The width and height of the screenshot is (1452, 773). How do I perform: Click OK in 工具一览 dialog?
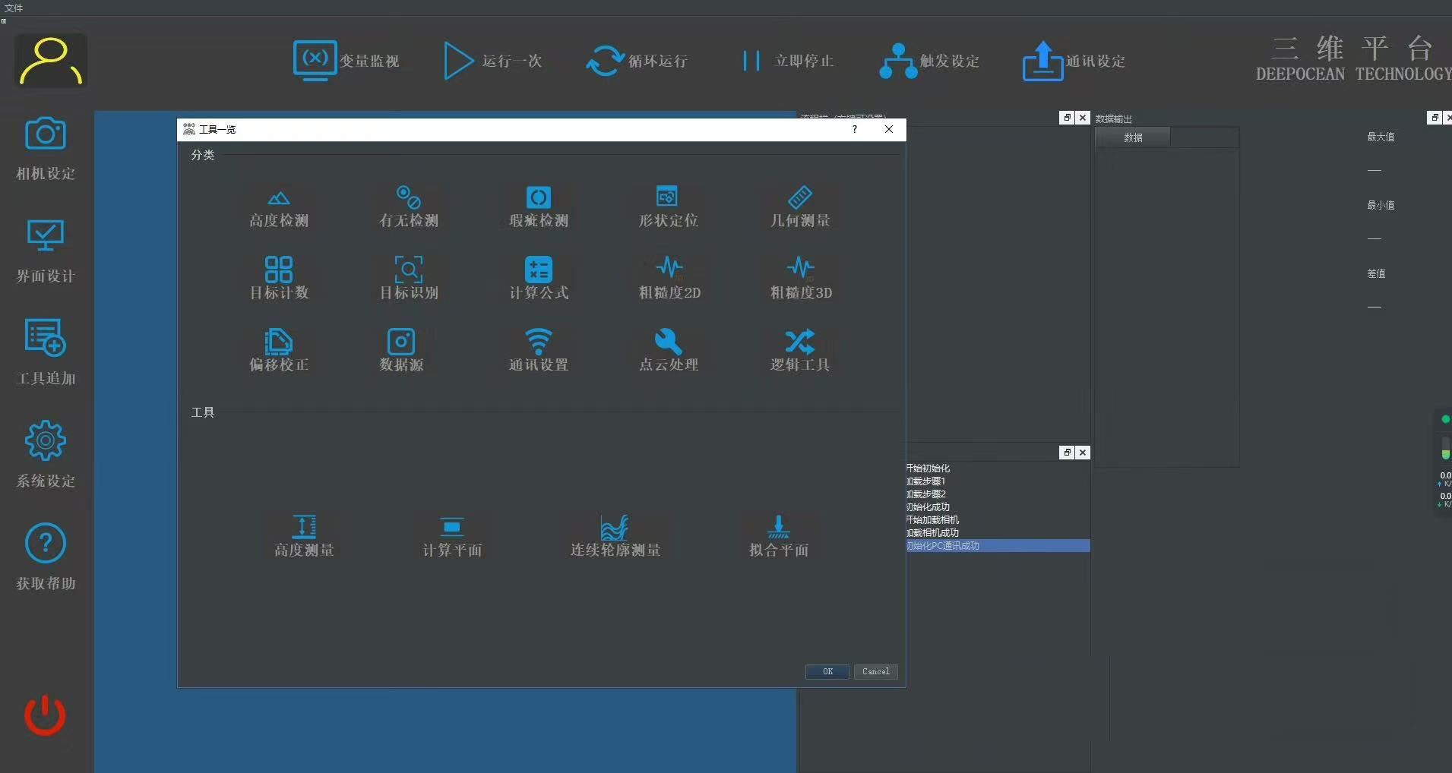(x=827, y=671)
